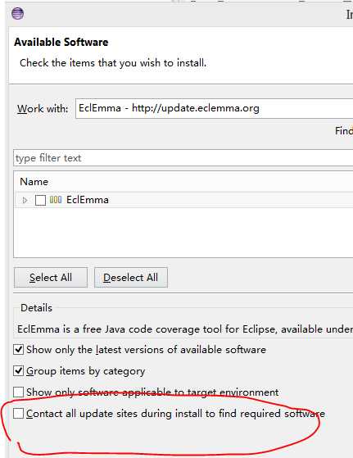Click 'Check the items that you wish to install'

(113, 63)
